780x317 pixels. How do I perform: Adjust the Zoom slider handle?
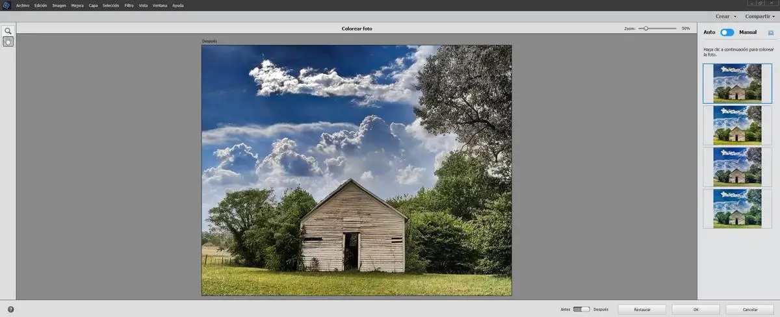pyautogui.click(x=645, y=29)
